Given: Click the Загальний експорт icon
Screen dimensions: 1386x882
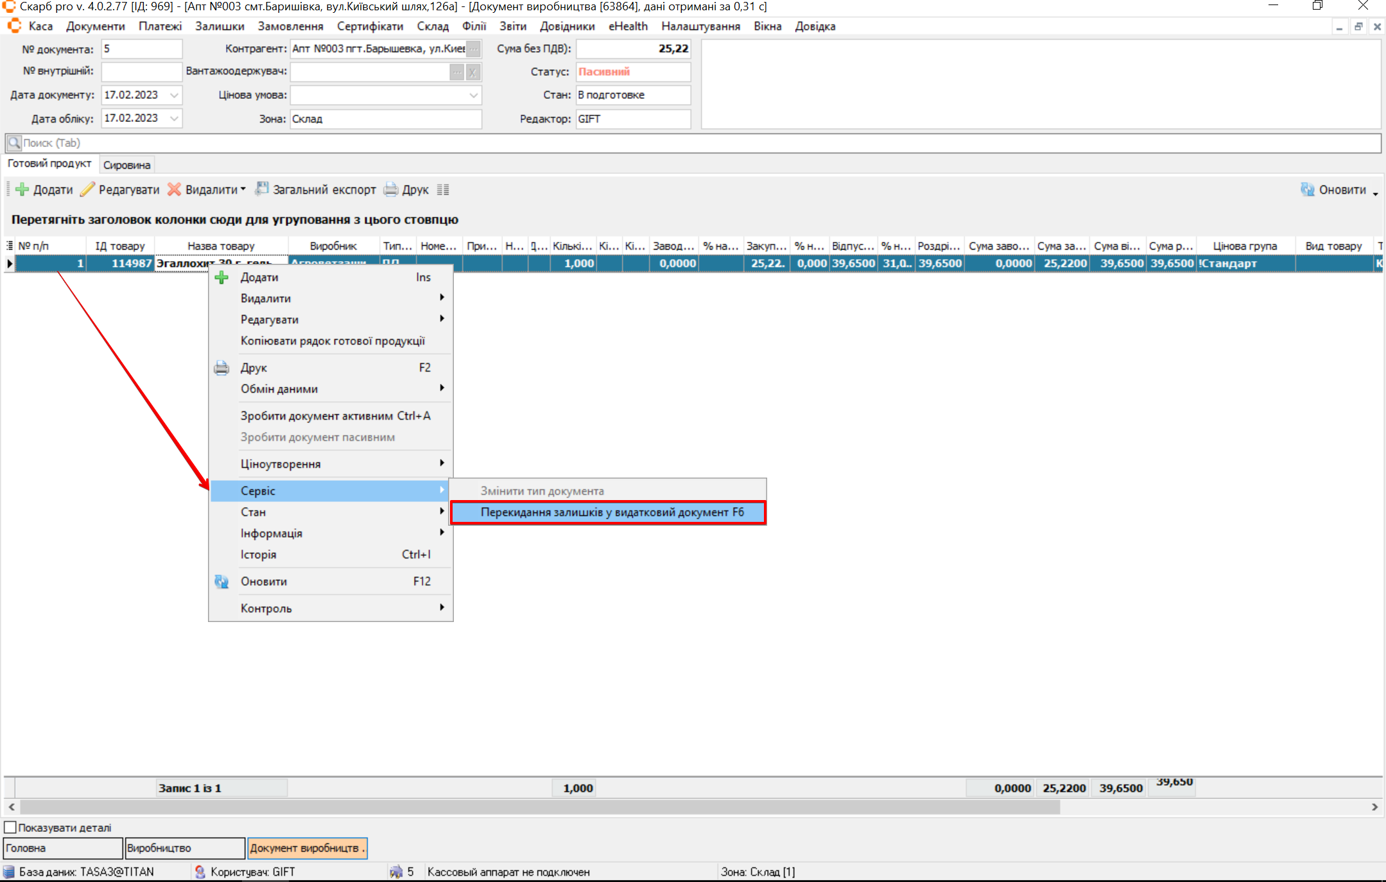Looking at the screenshot, I should pos(262,189).
